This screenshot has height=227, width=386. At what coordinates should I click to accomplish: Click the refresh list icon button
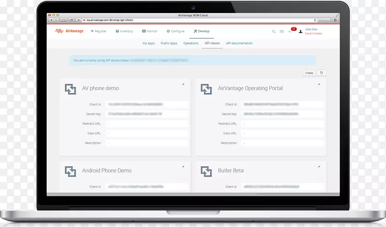321,73
